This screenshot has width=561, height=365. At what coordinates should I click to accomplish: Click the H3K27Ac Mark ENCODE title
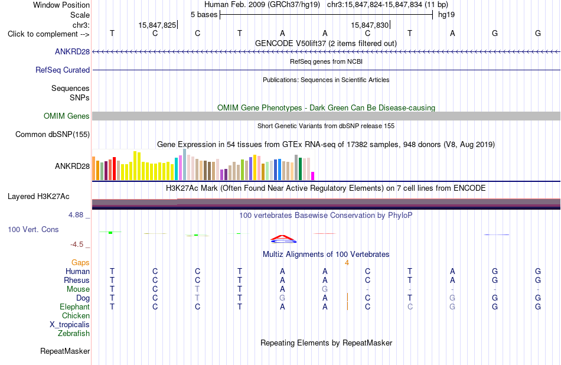(x=325, y=188)
